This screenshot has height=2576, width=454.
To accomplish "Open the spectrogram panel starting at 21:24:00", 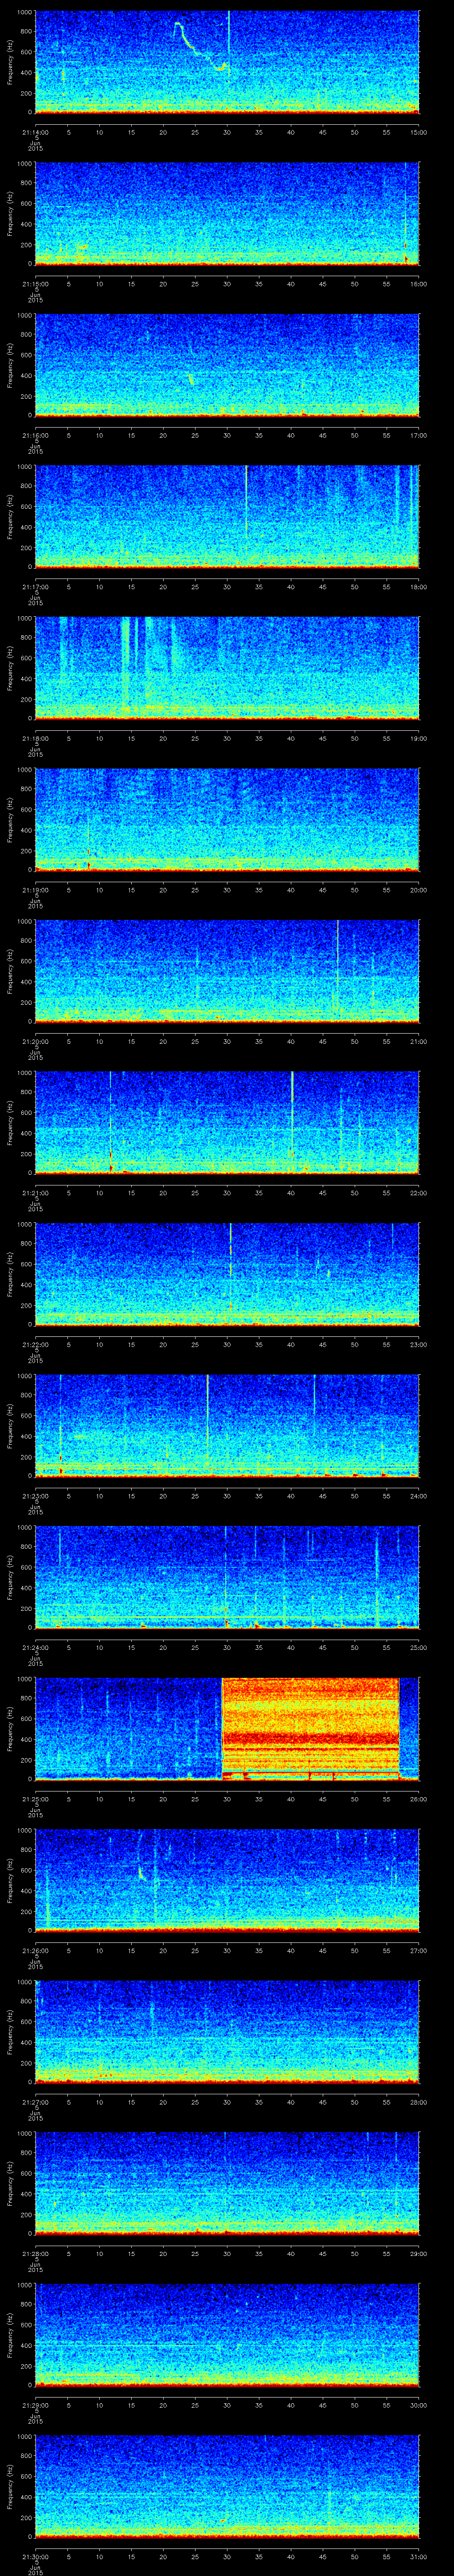I will point(227,1577).
